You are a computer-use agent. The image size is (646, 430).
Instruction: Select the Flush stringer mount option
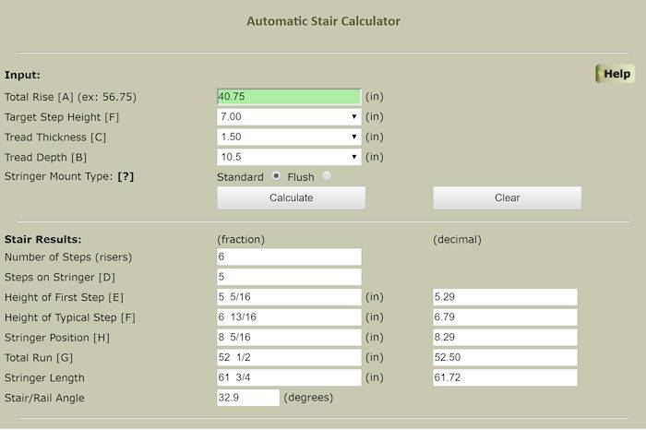[326, 176]
